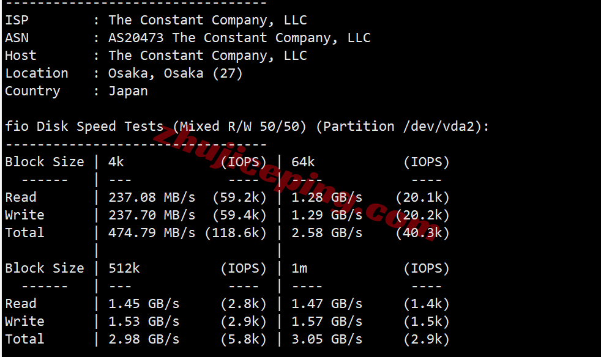The width and height of the screenshot is (601, 357).
Task: Click the ISP value "The Constant Company, LLC"
Action: [x=207, y=20]
